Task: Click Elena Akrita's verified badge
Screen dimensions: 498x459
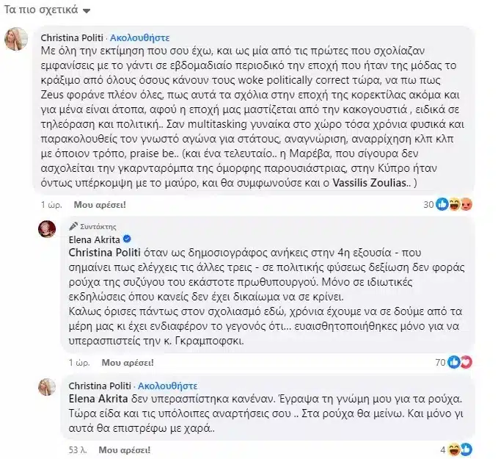Action: [128, 239]
